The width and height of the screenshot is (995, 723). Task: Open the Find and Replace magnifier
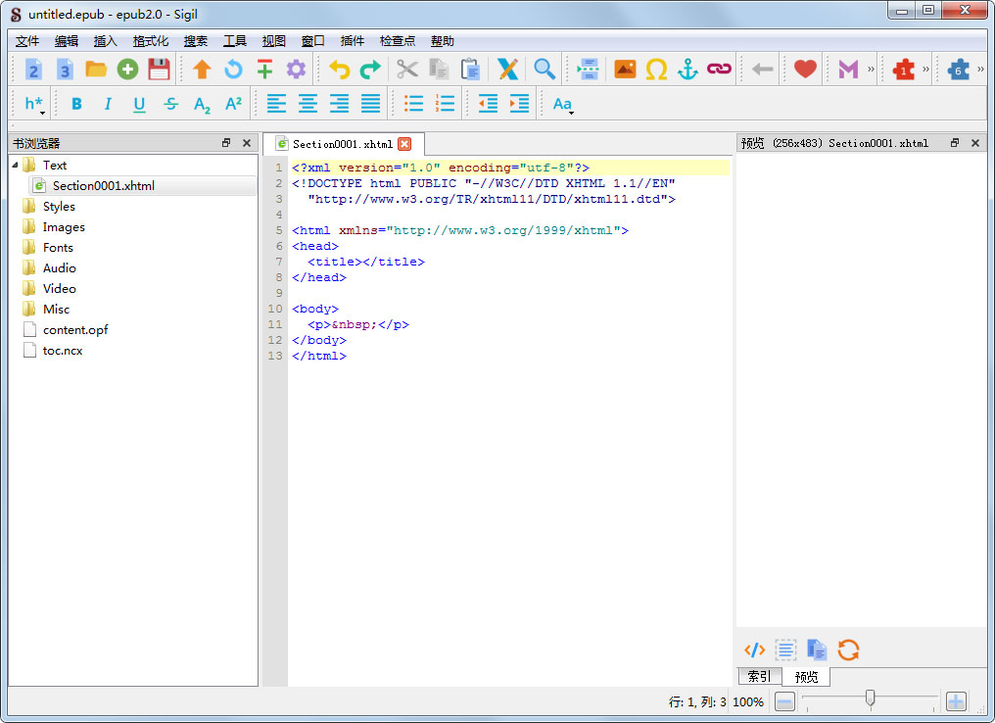(x=545, y=70)
